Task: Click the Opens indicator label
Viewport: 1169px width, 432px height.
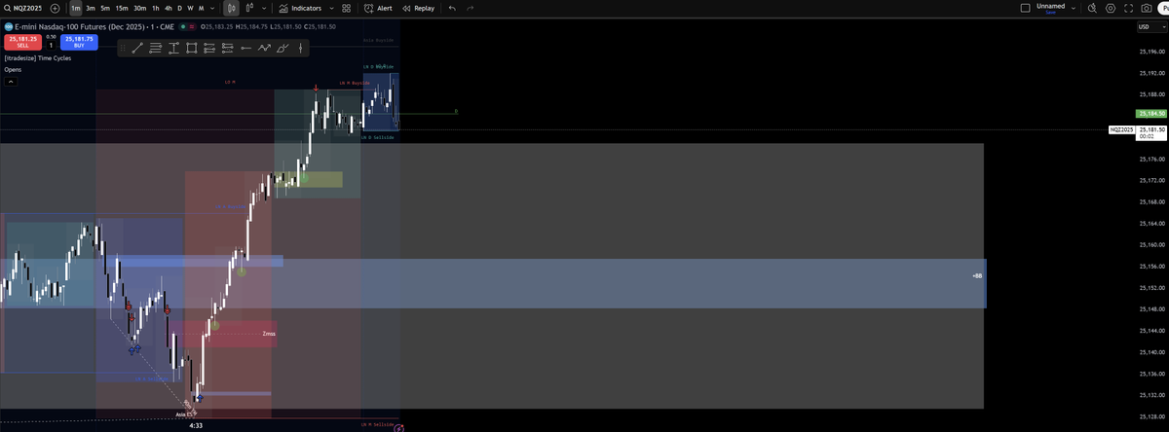Action: 13,70
